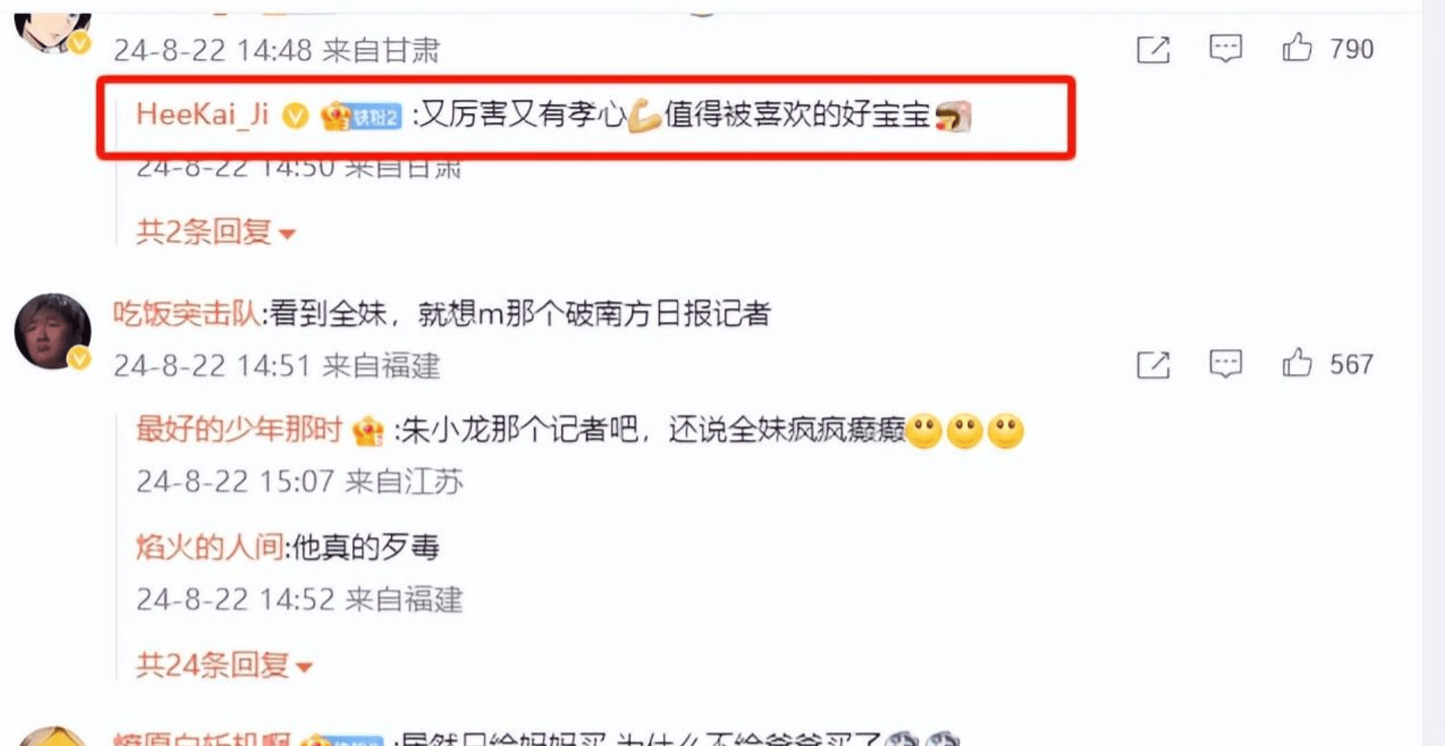Share the comment posted from 甘肃
1445x746 pixels.
click(1153, 49)
